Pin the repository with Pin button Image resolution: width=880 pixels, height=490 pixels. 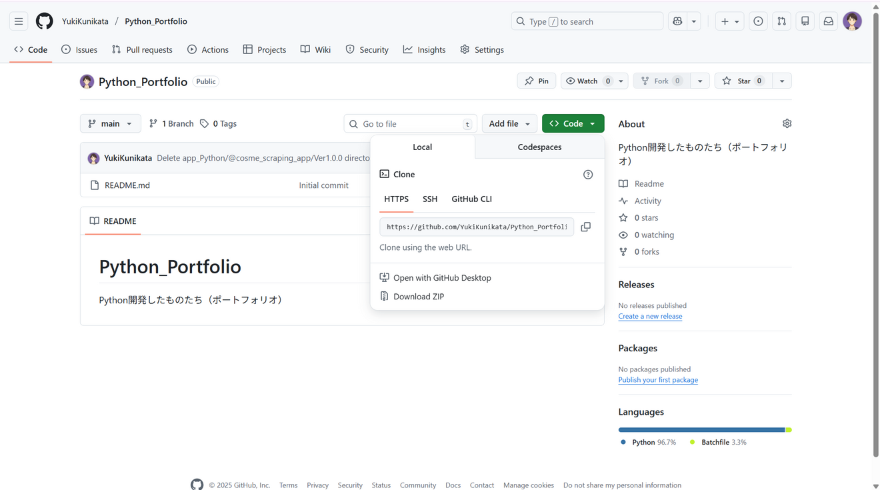pos(536,81)
